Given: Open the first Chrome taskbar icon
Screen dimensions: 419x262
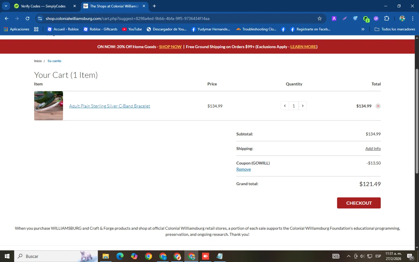Looking at the screenshot, I should pos(148,256).
